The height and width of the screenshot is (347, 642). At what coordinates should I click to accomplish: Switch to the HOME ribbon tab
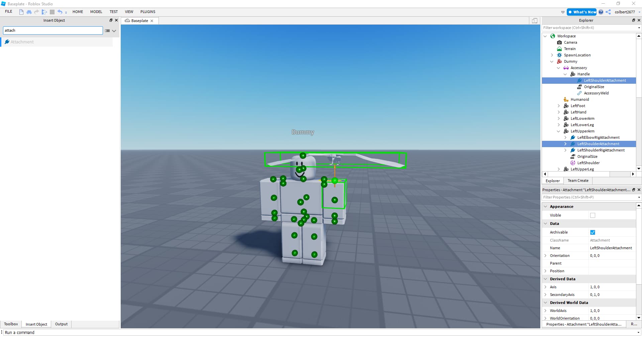coord(78,12)
